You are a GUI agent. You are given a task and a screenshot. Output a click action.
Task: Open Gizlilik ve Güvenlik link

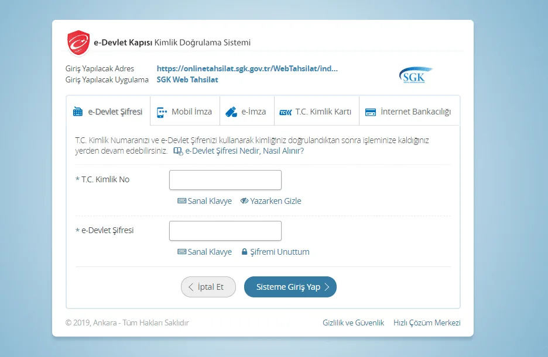(354, 323)
